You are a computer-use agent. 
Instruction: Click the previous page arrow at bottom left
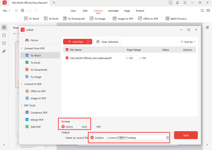pyautogui.click(x=4, y=145)
